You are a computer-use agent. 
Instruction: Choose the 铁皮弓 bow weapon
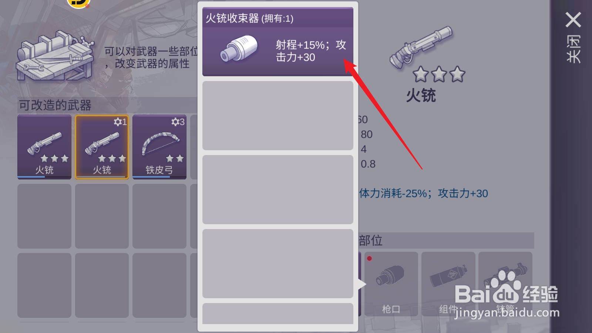point(159,147)
